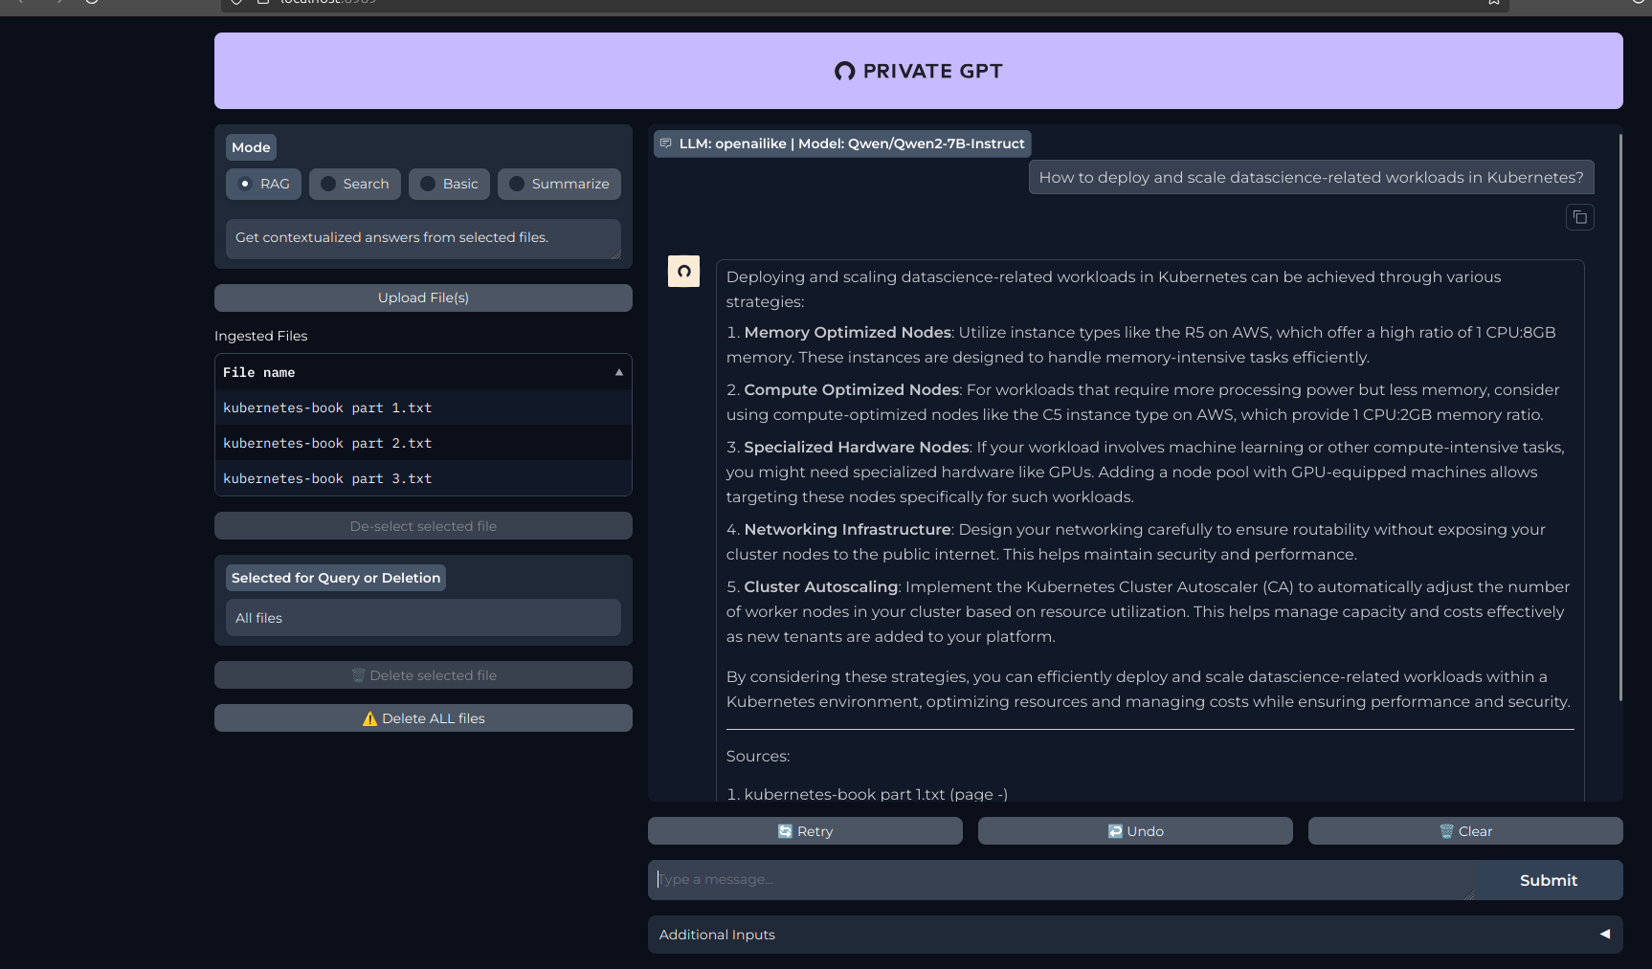The height and width of the screenshot is (969, 1652).
Task: Submit the chat message
Action: (x=1548, y=880)
